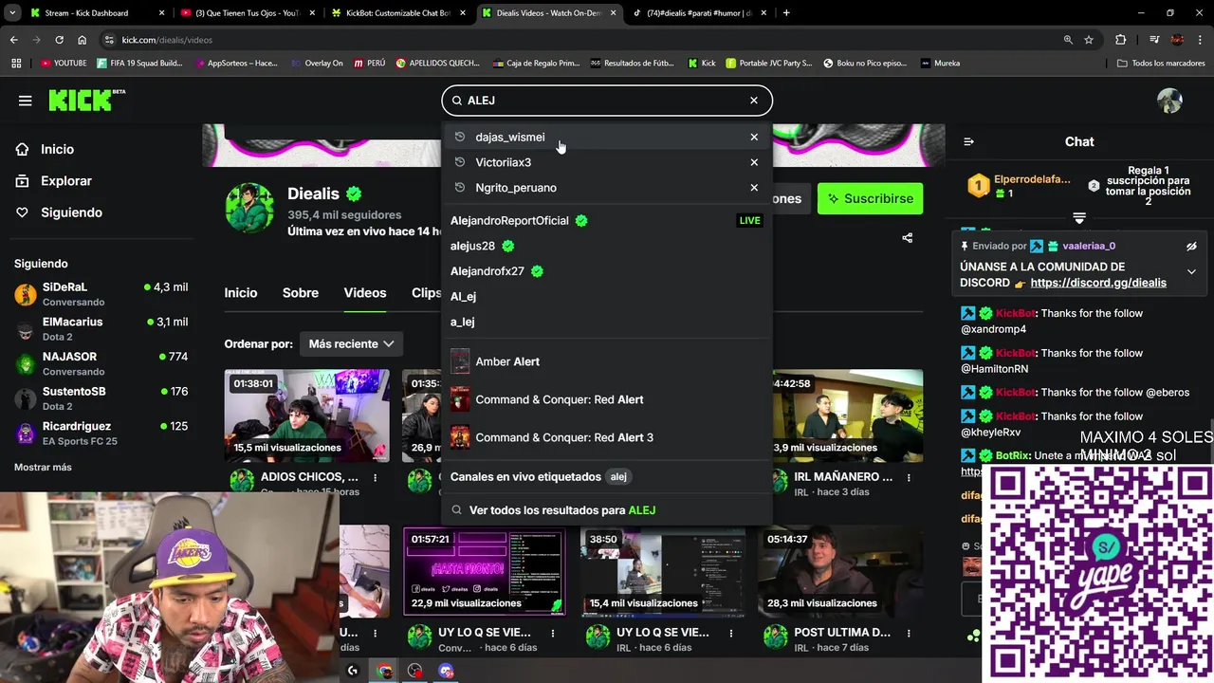Expand chat leaderboard chevron

coord(1079,218)
